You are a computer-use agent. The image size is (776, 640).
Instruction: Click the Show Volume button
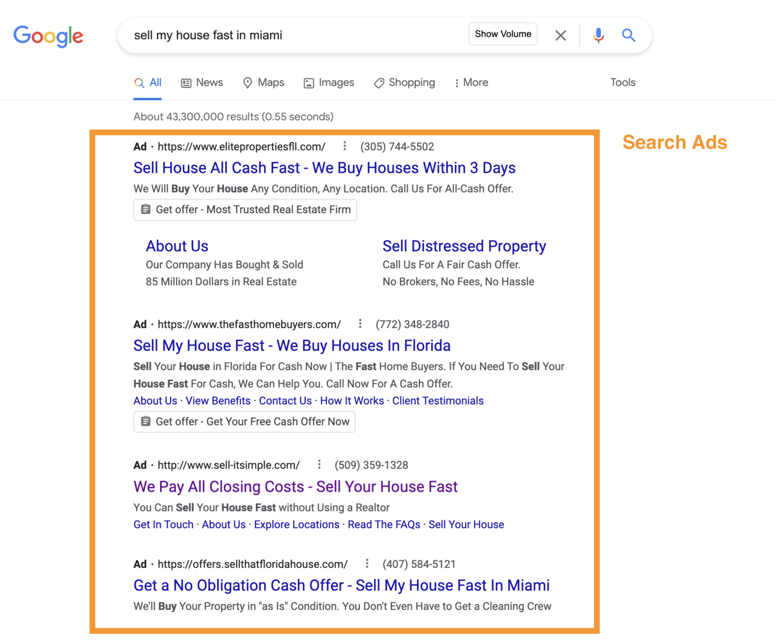coord(503,34)
